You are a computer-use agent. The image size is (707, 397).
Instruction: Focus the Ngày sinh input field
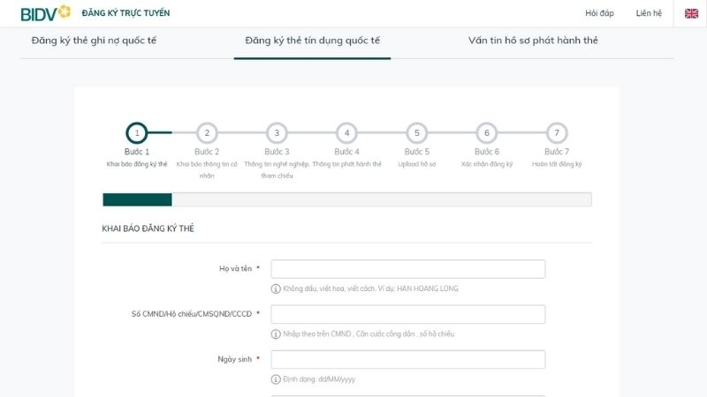[408, 360]
